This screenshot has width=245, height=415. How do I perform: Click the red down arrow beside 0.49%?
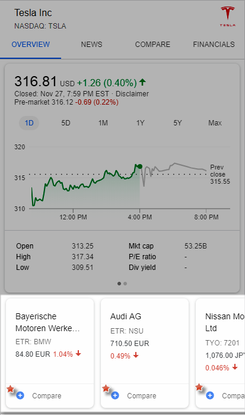tap(136, 355)
